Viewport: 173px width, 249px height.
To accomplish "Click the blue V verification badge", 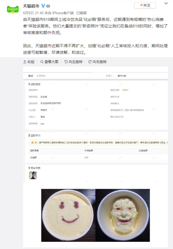I will (x=43, y=6).
